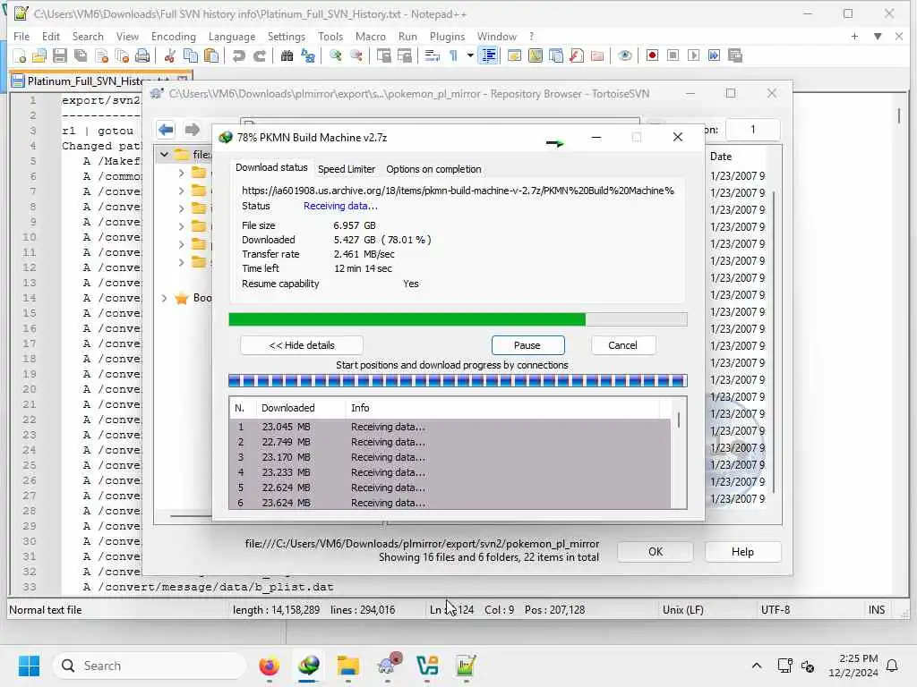Open Firefox from the taskbar

tap(269, 666)
